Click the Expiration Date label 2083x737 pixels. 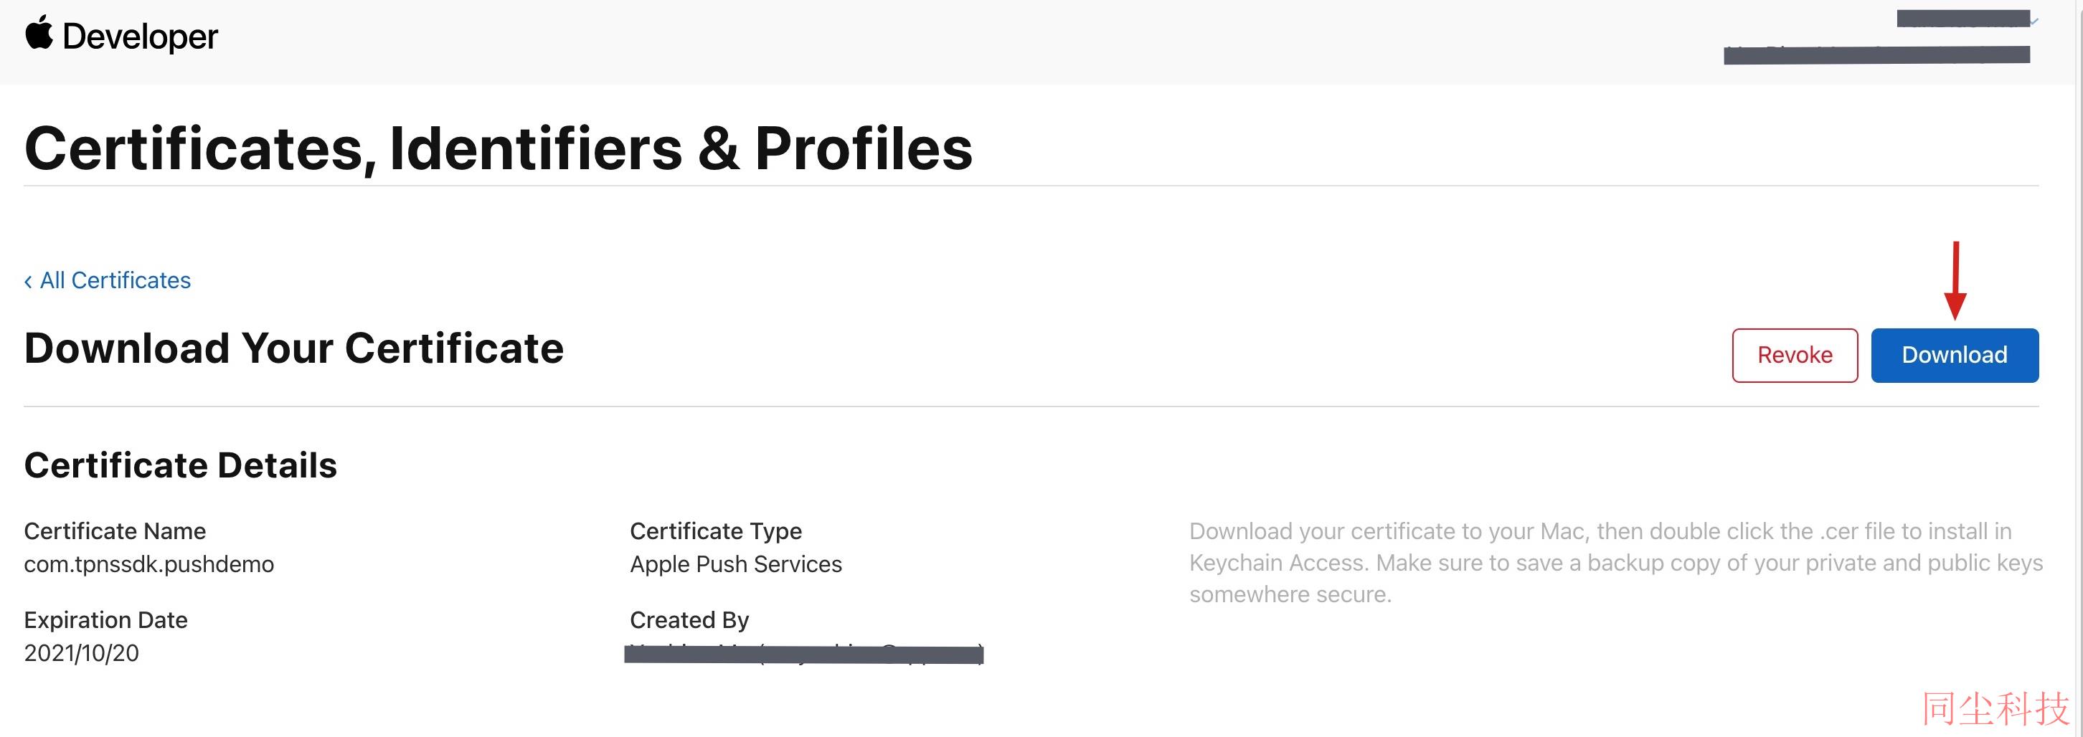[106, 620]
